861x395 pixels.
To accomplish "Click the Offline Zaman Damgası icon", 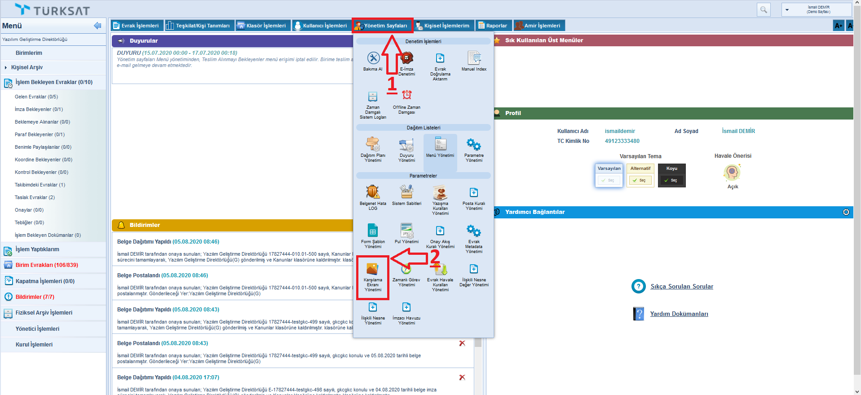I will click(x=406, y=95).
